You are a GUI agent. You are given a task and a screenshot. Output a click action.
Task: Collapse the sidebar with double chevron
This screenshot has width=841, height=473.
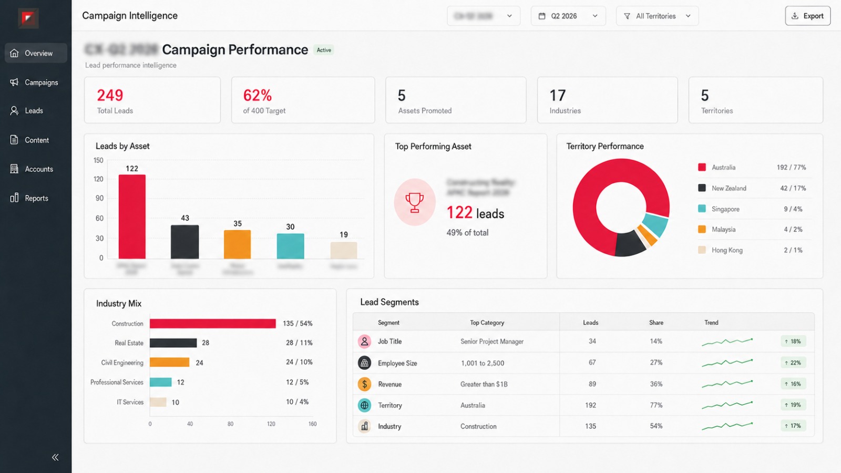55,457
